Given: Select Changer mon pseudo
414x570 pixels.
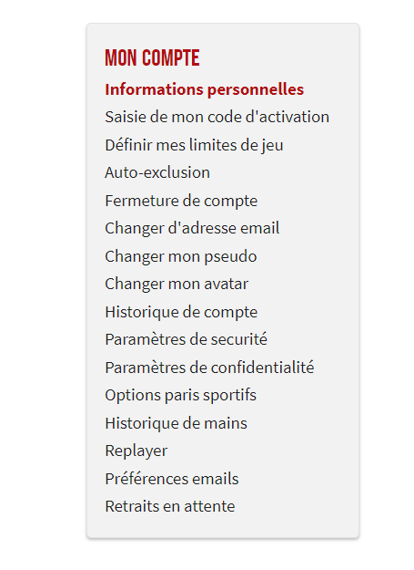Looking at the screenshot, I should (181, 256).
